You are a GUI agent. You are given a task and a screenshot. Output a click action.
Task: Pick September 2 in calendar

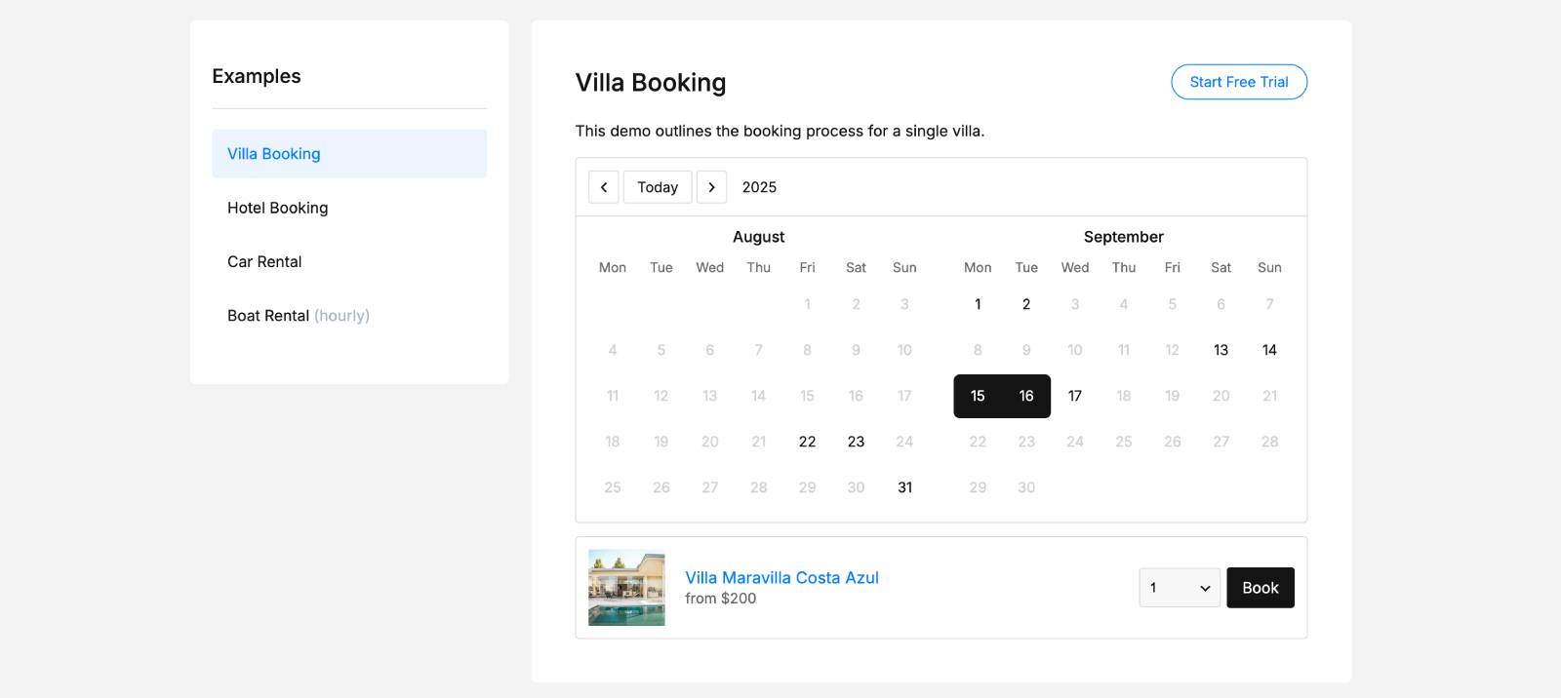tap(1026, 304)
